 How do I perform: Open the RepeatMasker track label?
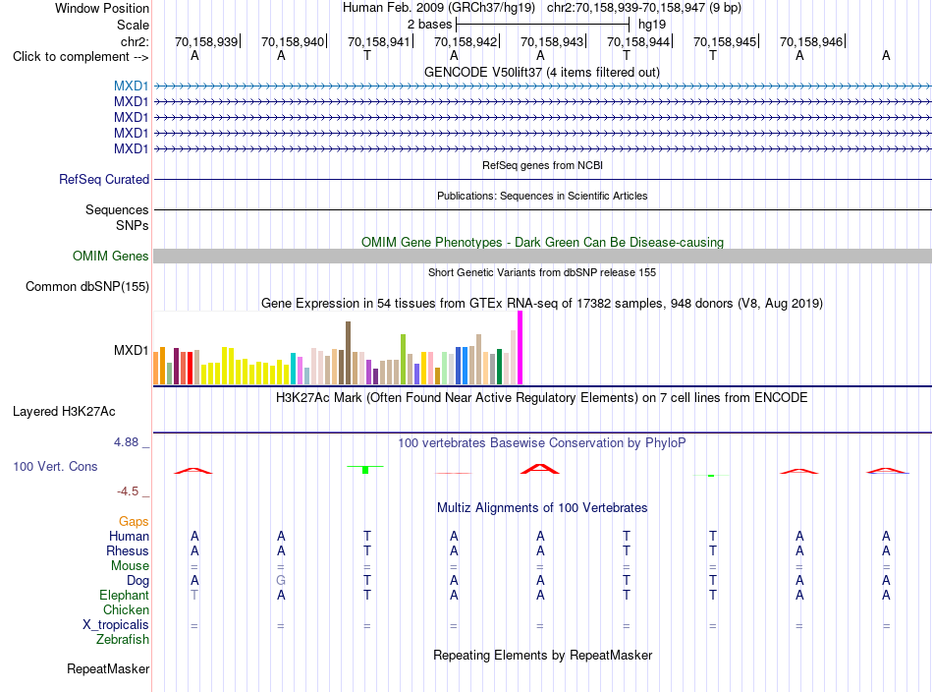click(108, 668)
